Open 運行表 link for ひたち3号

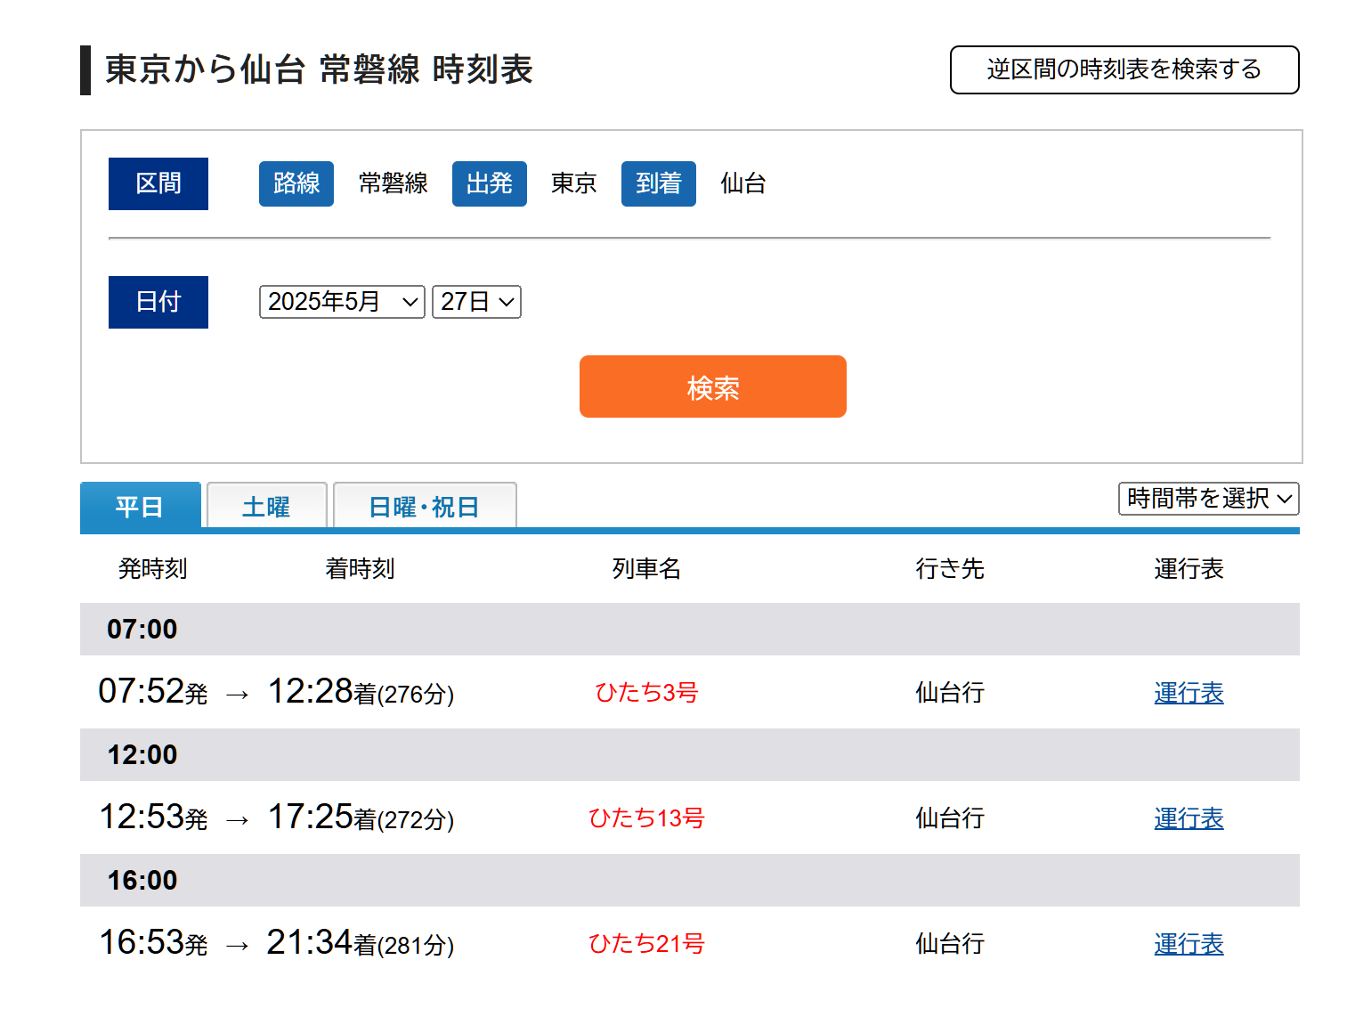coord(1189,693)
